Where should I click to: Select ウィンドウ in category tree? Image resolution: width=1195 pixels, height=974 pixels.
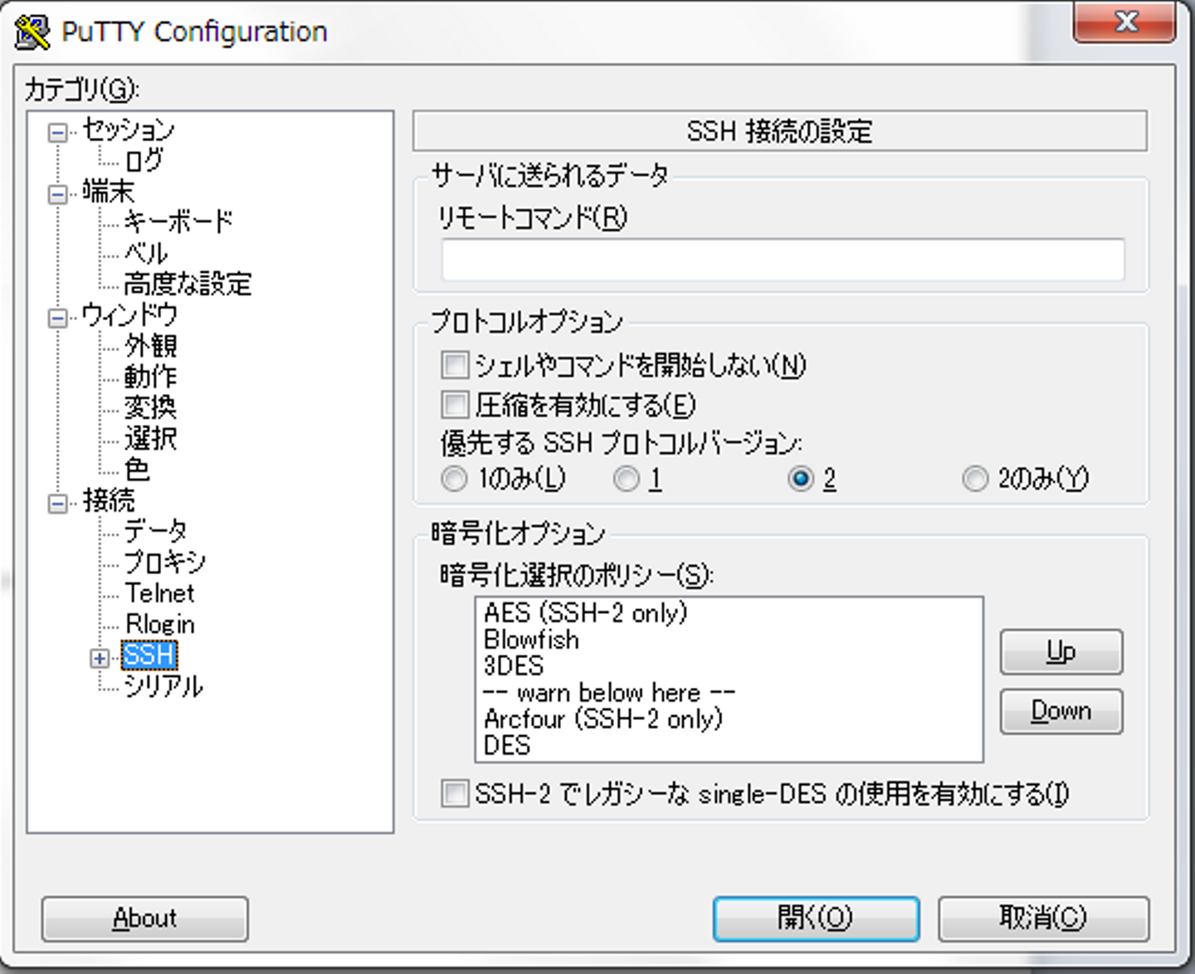[129, 315]
